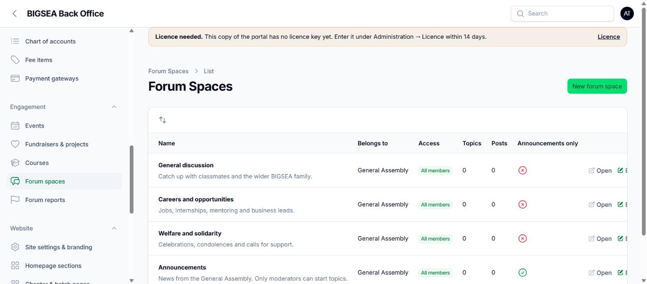Click the Forum reports flag icon
Viewport: 647px width, 284px height.
click(15, 200)
